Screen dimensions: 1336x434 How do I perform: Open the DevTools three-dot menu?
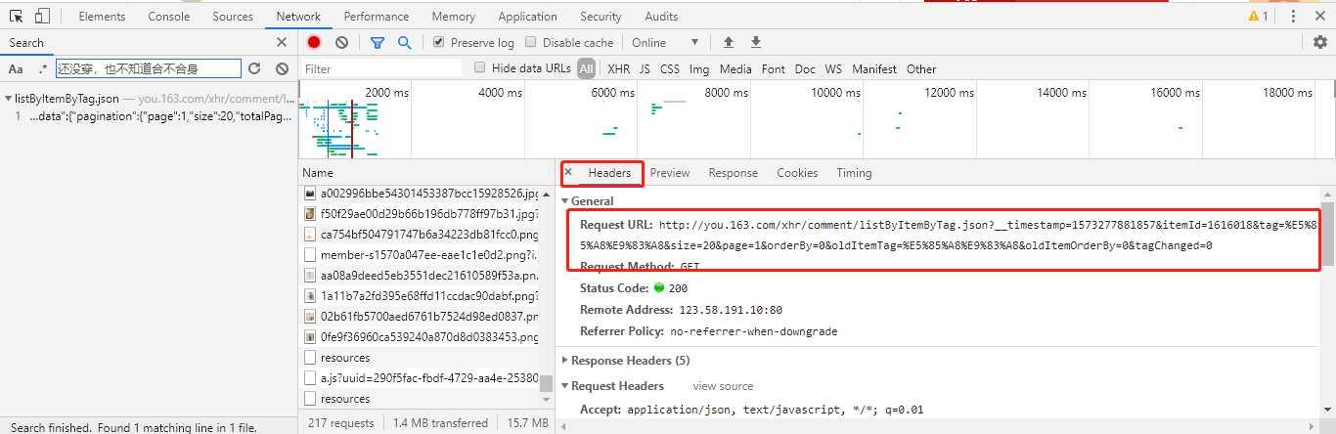[1293, 16]
